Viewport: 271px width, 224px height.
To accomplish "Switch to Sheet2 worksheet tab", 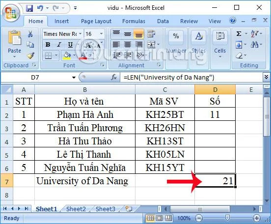I will (76, 209).
